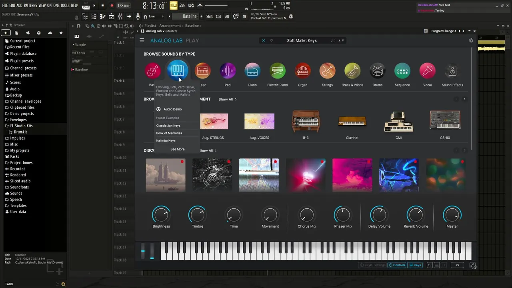Select the Electric Piano sound type icon
Viewport: 512px width, 288px height.
coord(278,71)
